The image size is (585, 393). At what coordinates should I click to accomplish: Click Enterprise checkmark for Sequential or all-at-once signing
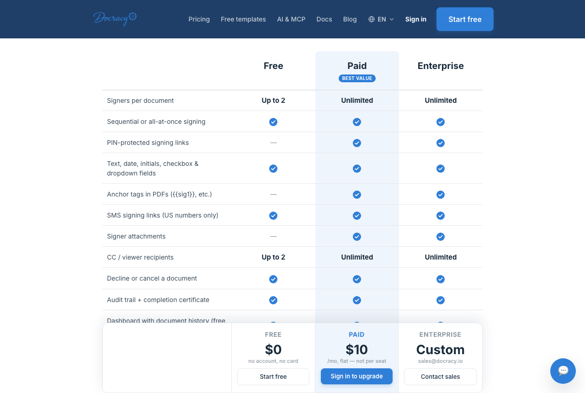point(441,122)
